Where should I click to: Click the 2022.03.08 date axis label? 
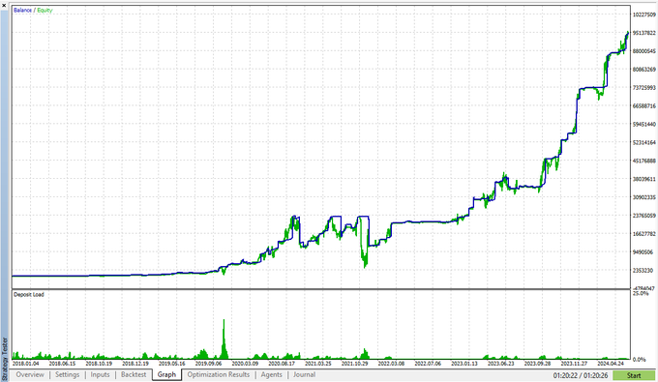click(x=391, y=364)
